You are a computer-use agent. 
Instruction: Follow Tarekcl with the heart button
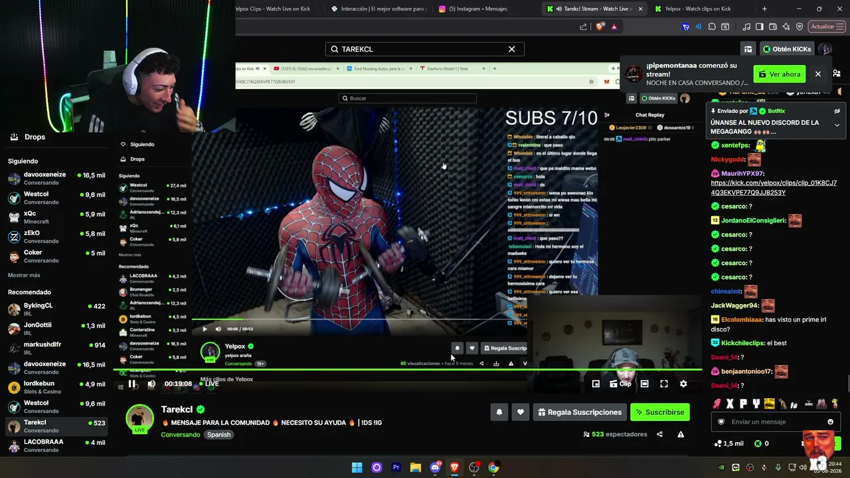[x=521, y=412]
